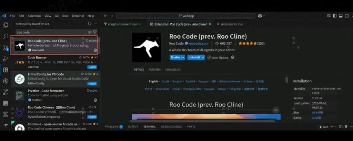Select the CHANGELOG tab
353x141 pixels.
[173, 69]
